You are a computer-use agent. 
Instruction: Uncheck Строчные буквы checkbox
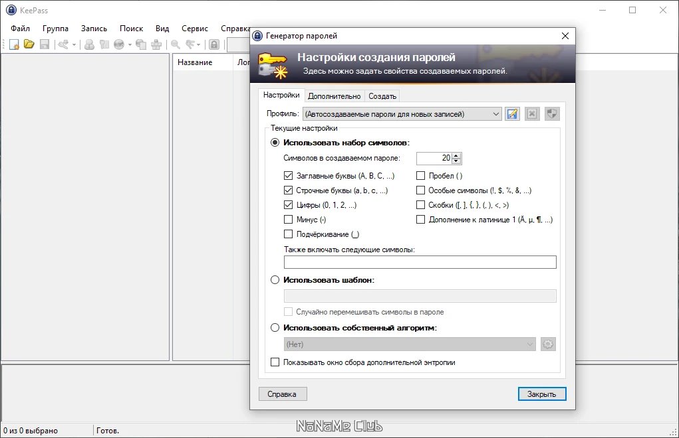click(289, 190)
